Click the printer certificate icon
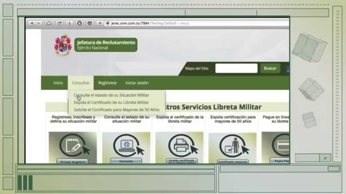Viewport: 346px width, 194px height. tap(179, 145)
